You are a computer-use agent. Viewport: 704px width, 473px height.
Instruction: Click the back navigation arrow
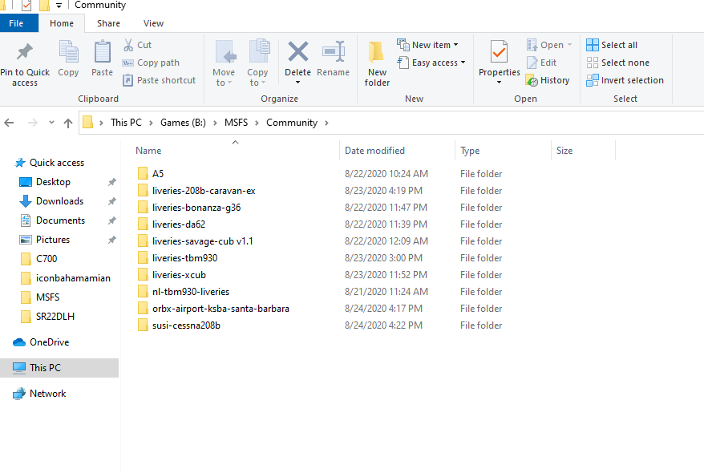pos(9,122)
